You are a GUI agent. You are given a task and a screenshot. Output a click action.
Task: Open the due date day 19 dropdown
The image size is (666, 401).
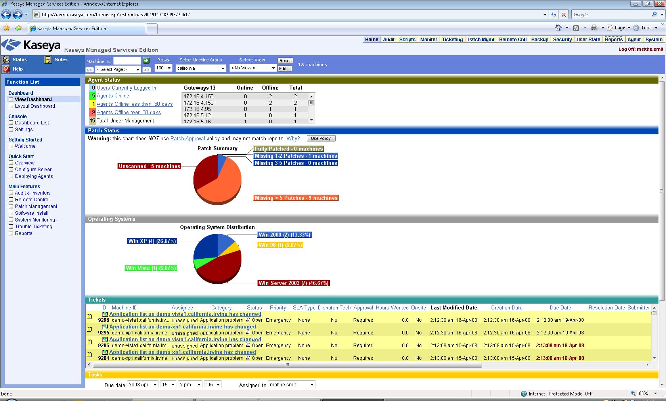168,385
